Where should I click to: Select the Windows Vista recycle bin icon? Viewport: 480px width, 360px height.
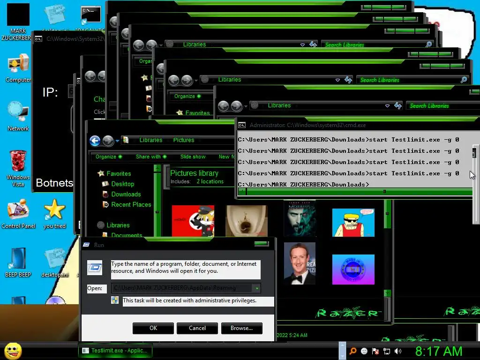(18, 168)
